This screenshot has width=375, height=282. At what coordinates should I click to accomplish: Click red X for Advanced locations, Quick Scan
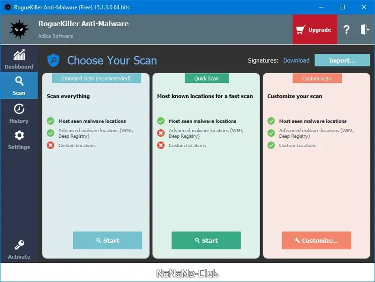pos(161,133)
